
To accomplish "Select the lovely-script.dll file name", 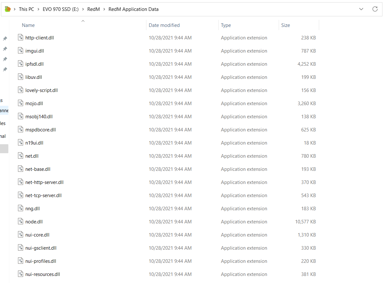I will tap(41, 90).
